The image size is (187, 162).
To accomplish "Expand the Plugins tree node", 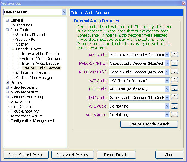I will [x=7, y=83].
